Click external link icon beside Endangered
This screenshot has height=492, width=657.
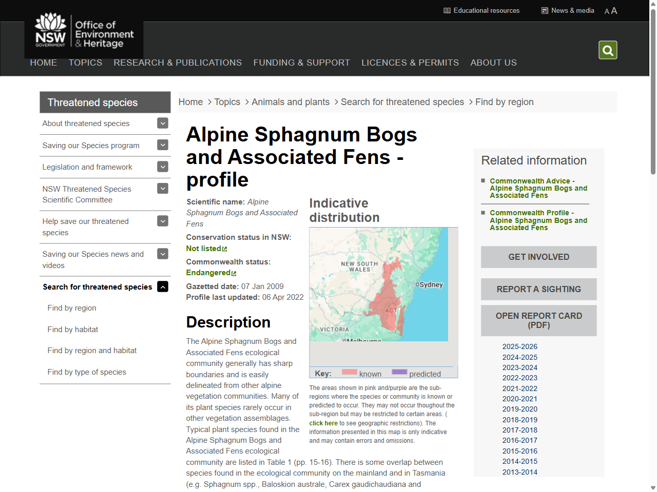(x=234, y=273)
